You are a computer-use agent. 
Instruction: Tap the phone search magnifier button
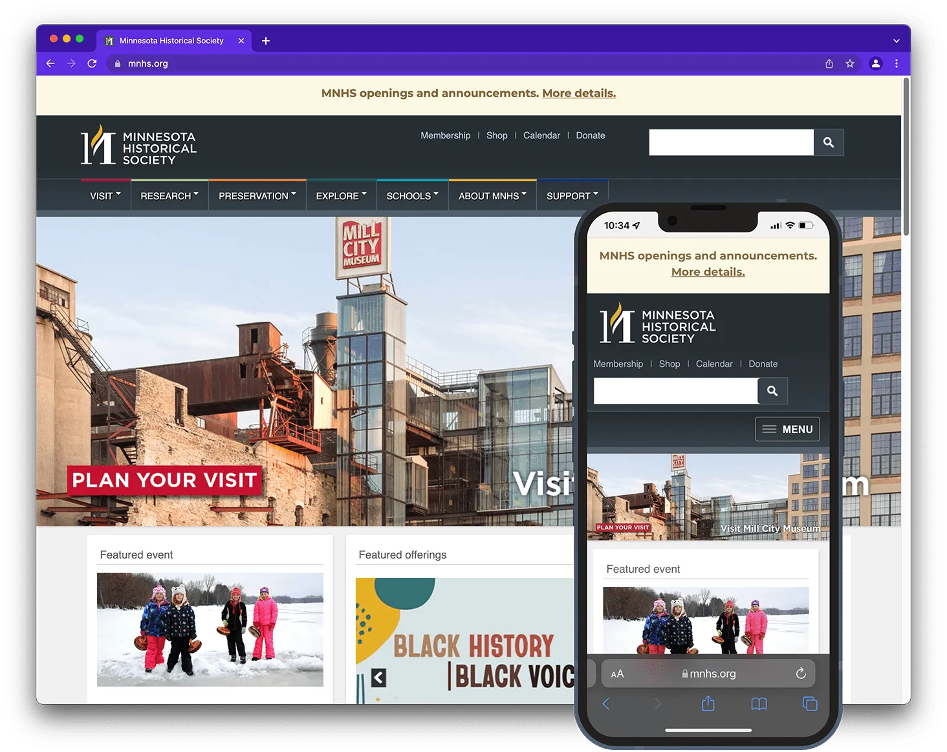[x=772, y=391]
